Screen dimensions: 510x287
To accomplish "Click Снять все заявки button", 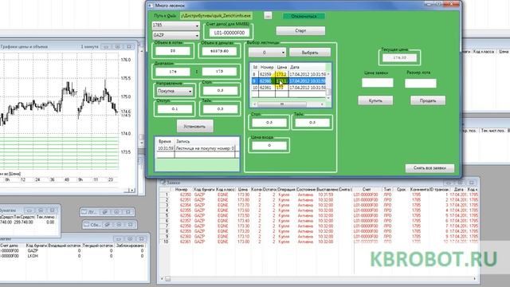I will (x=430, y=168).
